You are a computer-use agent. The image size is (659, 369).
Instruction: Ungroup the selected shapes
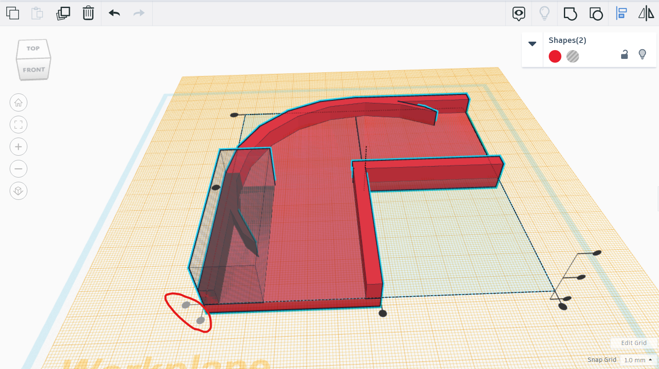(x=596, y=13)
